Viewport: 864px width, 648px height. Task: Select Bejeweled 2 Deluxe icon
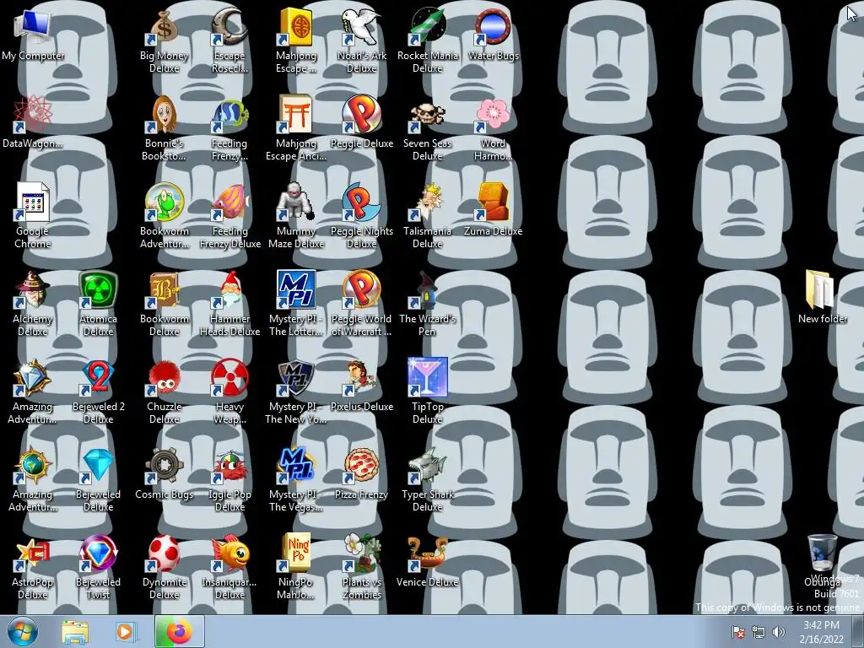coord(98,378)
